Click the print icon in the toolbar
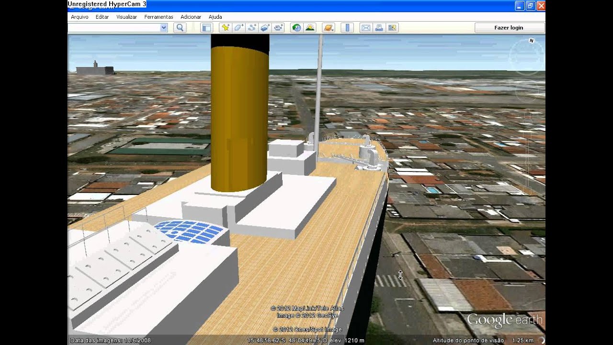This screenshot has width=613, height=345. 379,28
